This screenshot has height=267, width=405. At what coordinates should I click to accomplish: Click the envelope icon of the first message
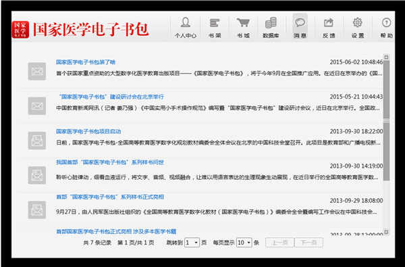(37, 71)
